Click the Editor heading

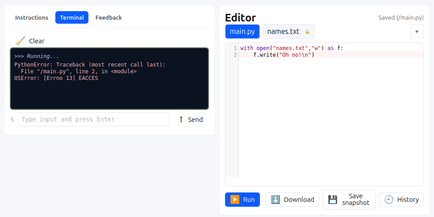coord(240,18)
